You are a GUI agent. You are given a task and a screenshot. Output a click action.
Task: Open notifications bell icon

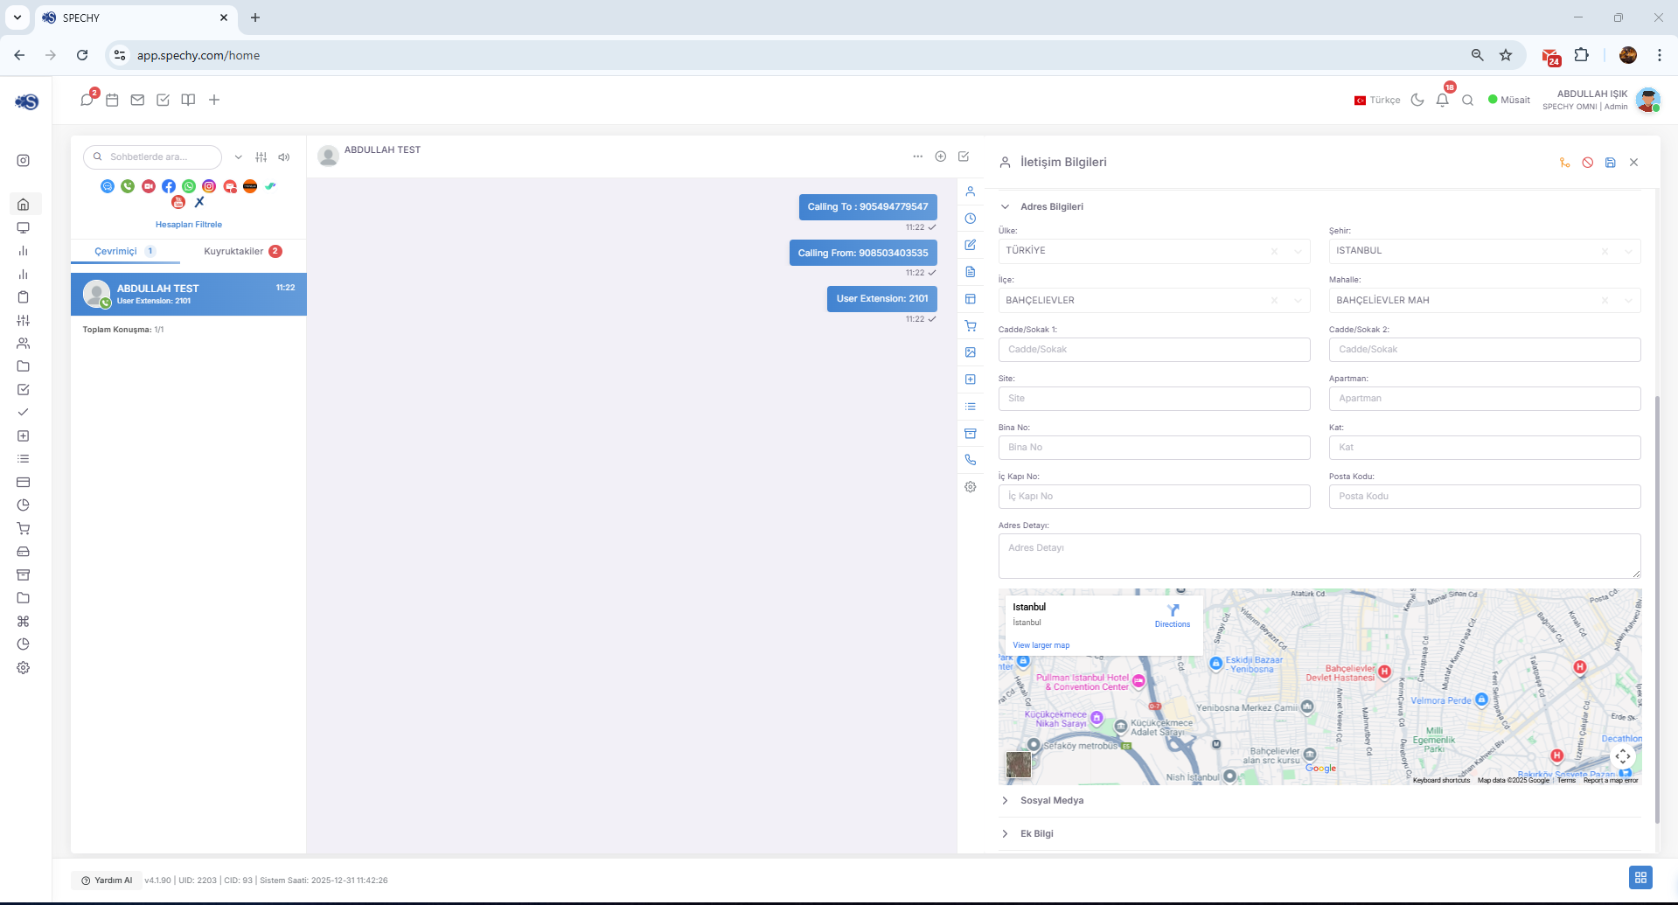(1443, 100)
